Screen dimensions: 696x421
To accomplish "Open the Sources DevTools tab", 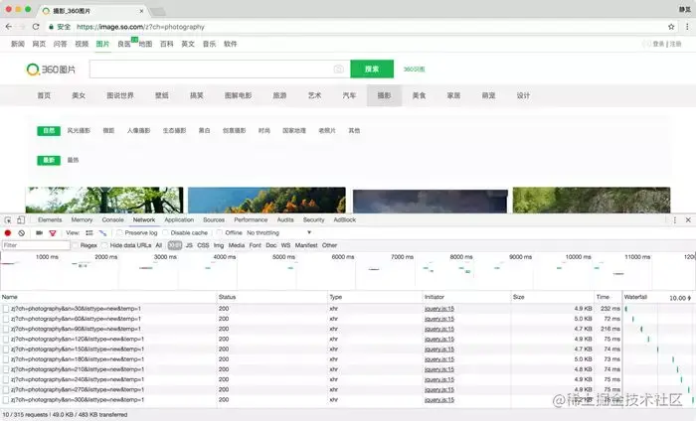I will pos(214,219).
